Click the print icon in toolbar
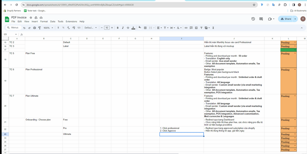Screen dimensions: 307x154 34,28
